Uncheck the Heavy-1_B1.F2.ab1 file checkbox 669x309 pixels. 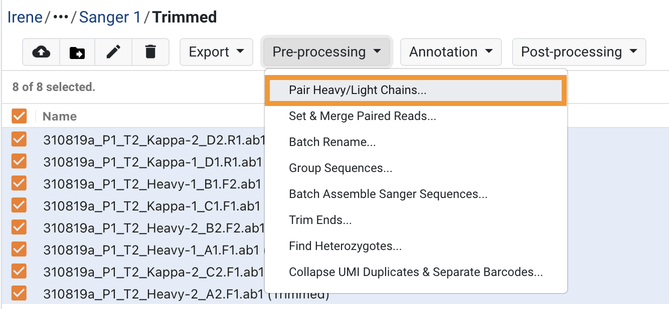[x=19, y=183]
